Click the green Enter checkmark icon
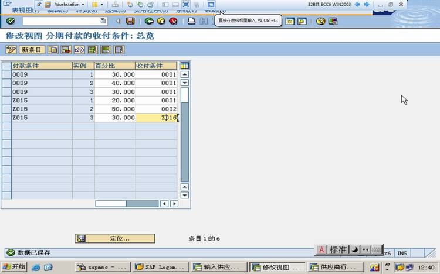This screenshot has height=274, width=440. 11,21
